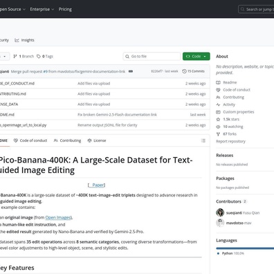The image size is (274, 274).
Task: Open the branch selector dropdown arrow
Action: tap(4, 56)
